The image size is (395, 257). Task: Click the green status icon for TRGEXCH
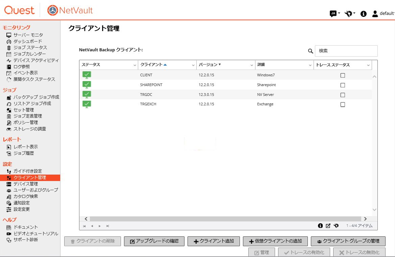point(87,104)
